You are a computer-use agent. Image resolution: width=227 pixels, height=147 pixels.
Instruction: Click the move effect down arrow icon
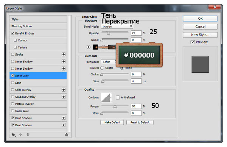pos(28,135)
